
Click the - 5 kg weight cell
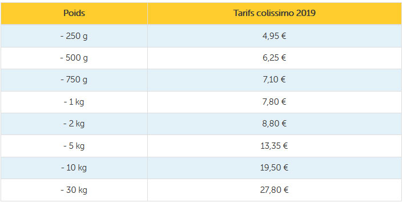pyautogui.click(x=74, y=146)
